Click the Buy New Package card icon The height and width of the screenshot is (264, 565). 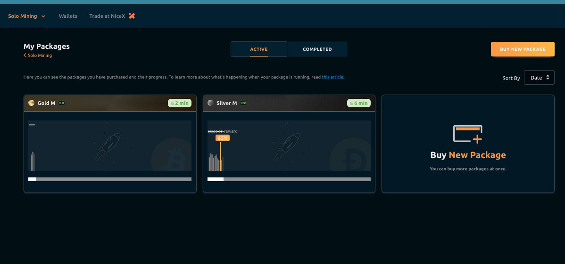tap(467, 134)
